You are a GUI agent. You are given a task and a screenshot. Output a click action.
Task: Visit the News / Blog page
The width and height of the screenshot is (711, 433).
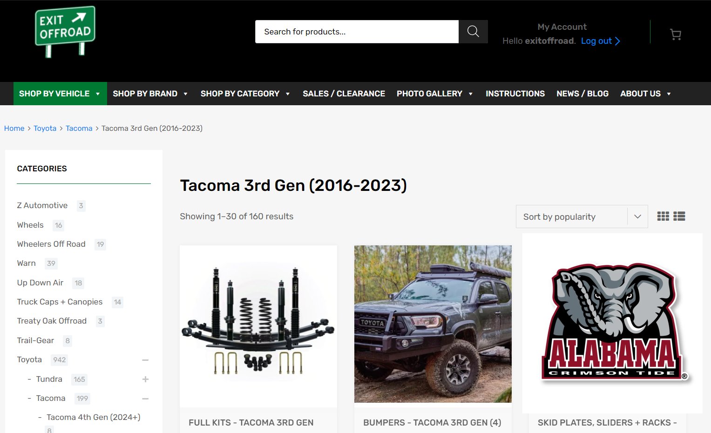coord(582,94)
